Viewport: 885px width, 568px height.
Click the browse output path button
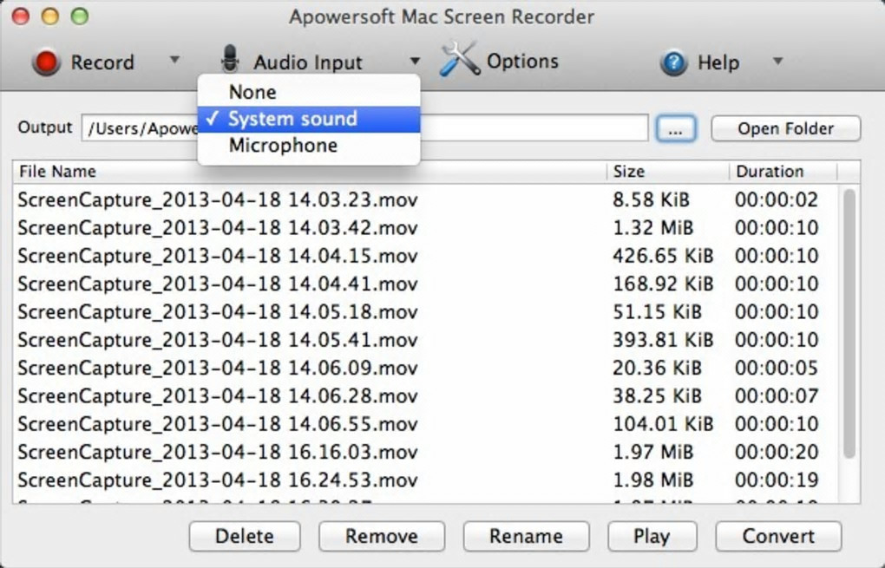coord(676,128)
